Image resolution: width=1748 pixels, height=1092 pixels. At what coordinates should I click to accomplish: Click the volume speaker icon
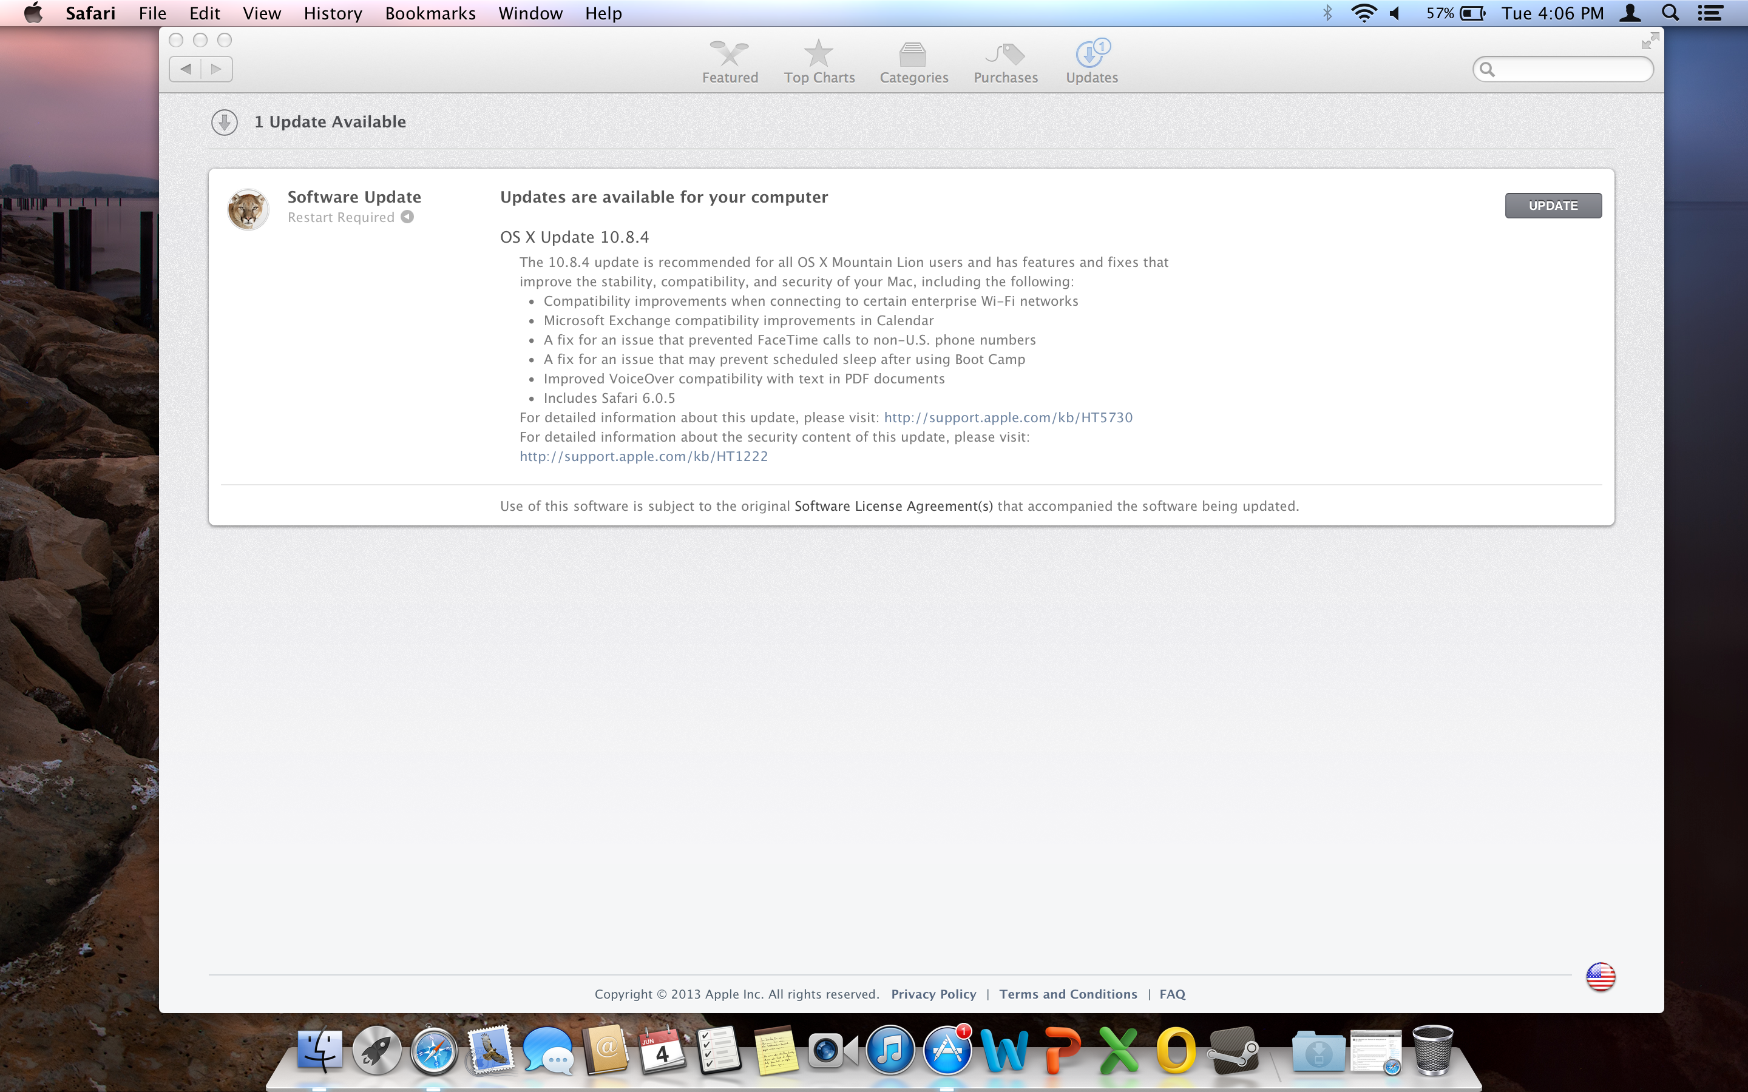click(1395, 13)
